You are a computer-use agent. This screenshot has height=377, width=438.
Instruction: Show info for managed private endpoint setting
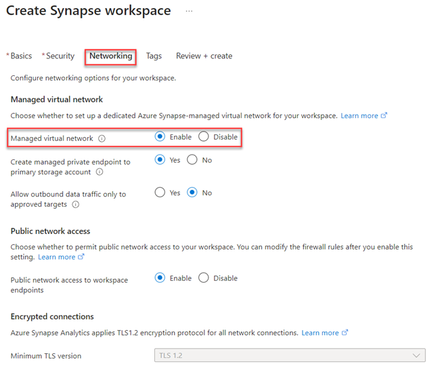click(x=100, y=172)
